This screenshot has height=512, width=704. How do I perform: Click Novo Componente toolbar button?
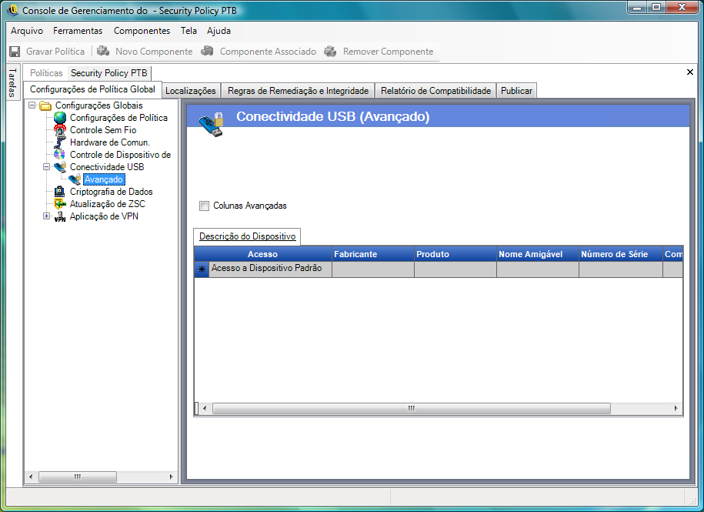(145, 51)
